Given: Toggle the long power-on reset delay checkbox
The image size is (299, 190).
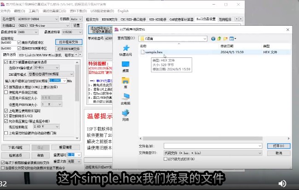Looking at the screenshot, I should [6, 111].
